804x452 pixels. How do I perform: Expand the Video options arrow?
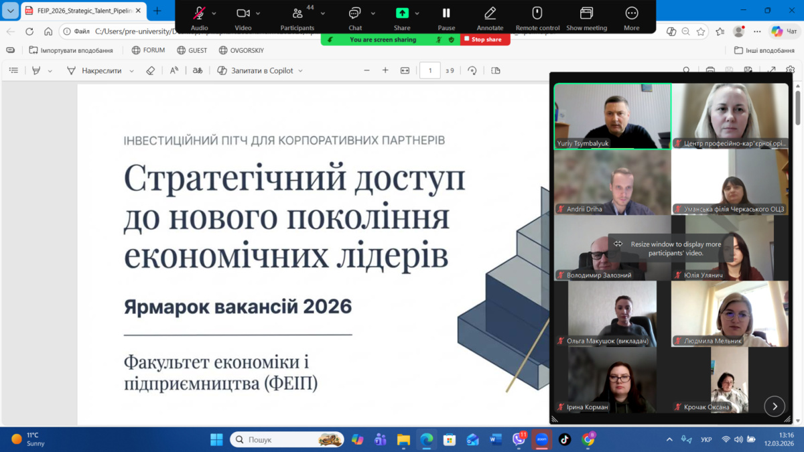258,13
